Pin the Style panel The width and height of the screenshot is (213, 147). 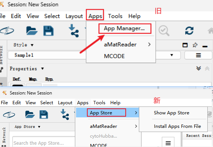click(x=195, y=45)
